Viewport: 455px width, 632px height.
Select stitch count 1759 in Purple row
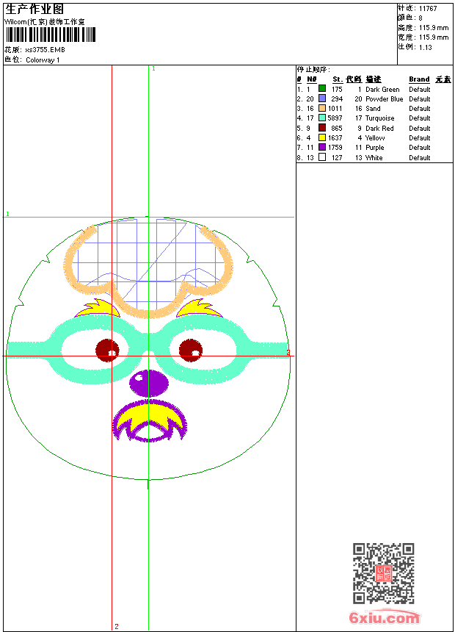[335, 148]
